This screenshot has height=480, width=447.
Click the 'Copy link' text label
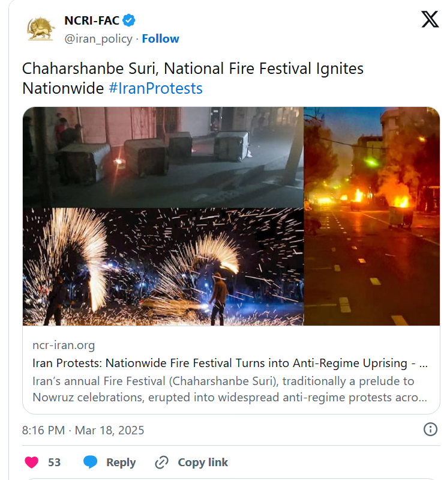point(203,462)
